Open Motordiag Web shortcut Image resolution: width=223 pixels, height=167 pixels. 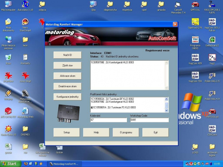point(25,113)
